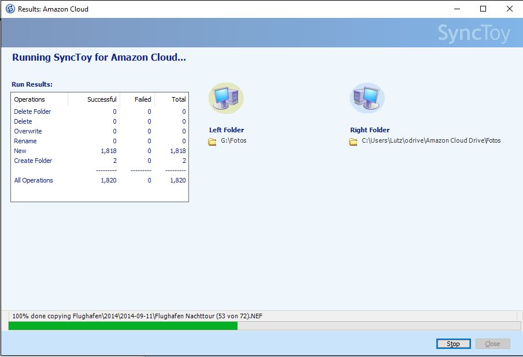
Task: Click New successful count 1,818
Action: pos(109,151)
